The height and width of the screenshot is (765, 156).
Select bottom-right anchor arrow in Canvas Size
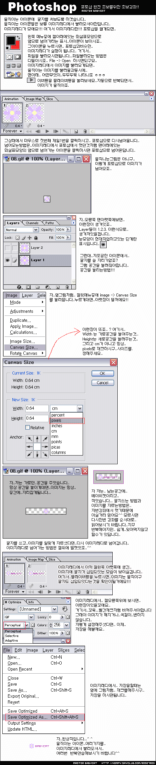pos(45,454)
